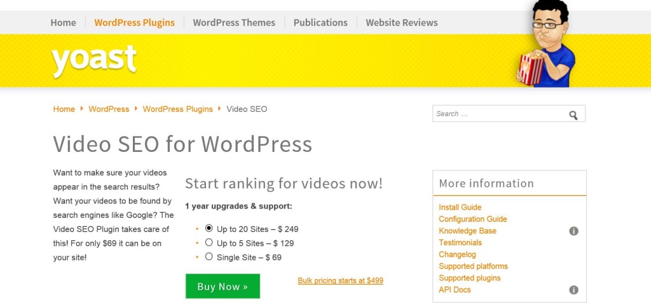This screenshot has height=305, width=651.
Task: Open the Install Guide link
Action: 460,207
